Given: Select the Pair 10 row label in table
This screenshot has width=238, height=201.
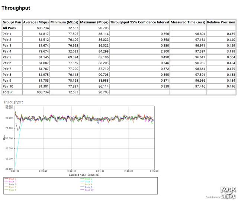Looking at the screenshot, I should (8, 86).
